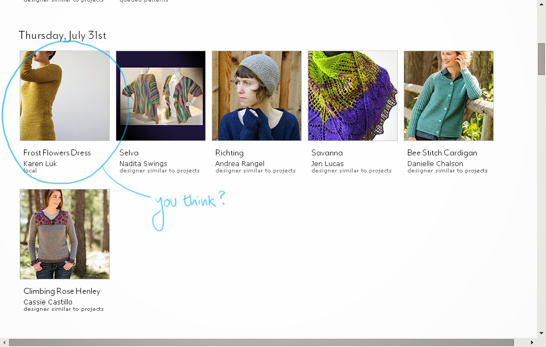Click the Frost Flowers Dress title link

57,153
